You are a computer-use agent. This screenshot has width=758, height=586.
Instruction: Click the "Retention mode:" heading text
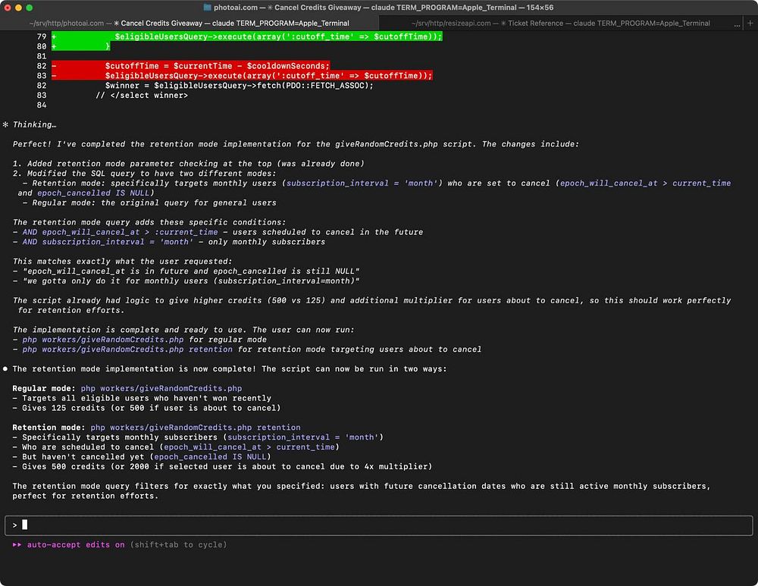click(x=49, y=428)
